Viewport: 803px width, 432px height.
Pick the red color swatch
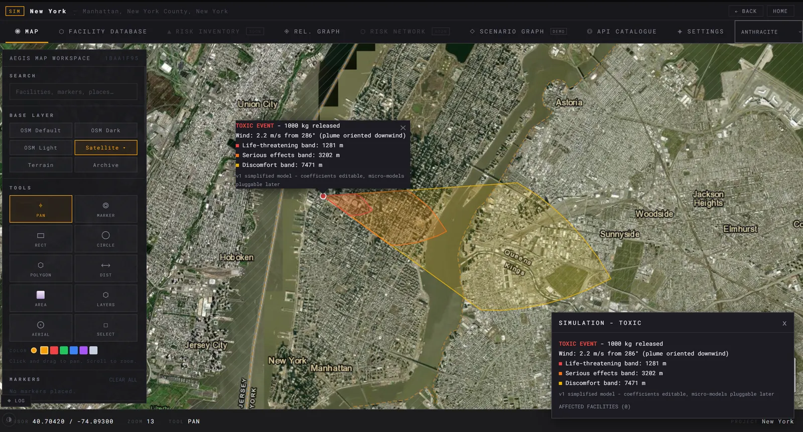tap(54, 350)
